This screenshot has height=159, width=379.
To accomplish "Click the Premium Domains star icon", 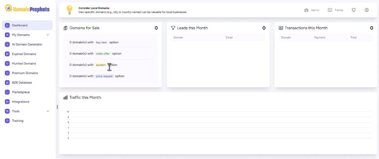I will pyautogui.click(x=7, y=73).
